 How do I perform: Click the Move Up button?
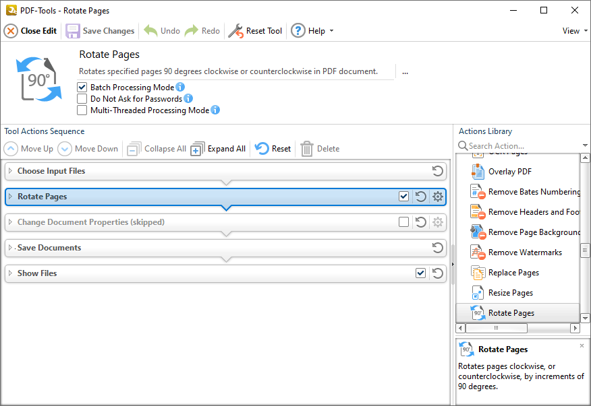click(28, 149)
